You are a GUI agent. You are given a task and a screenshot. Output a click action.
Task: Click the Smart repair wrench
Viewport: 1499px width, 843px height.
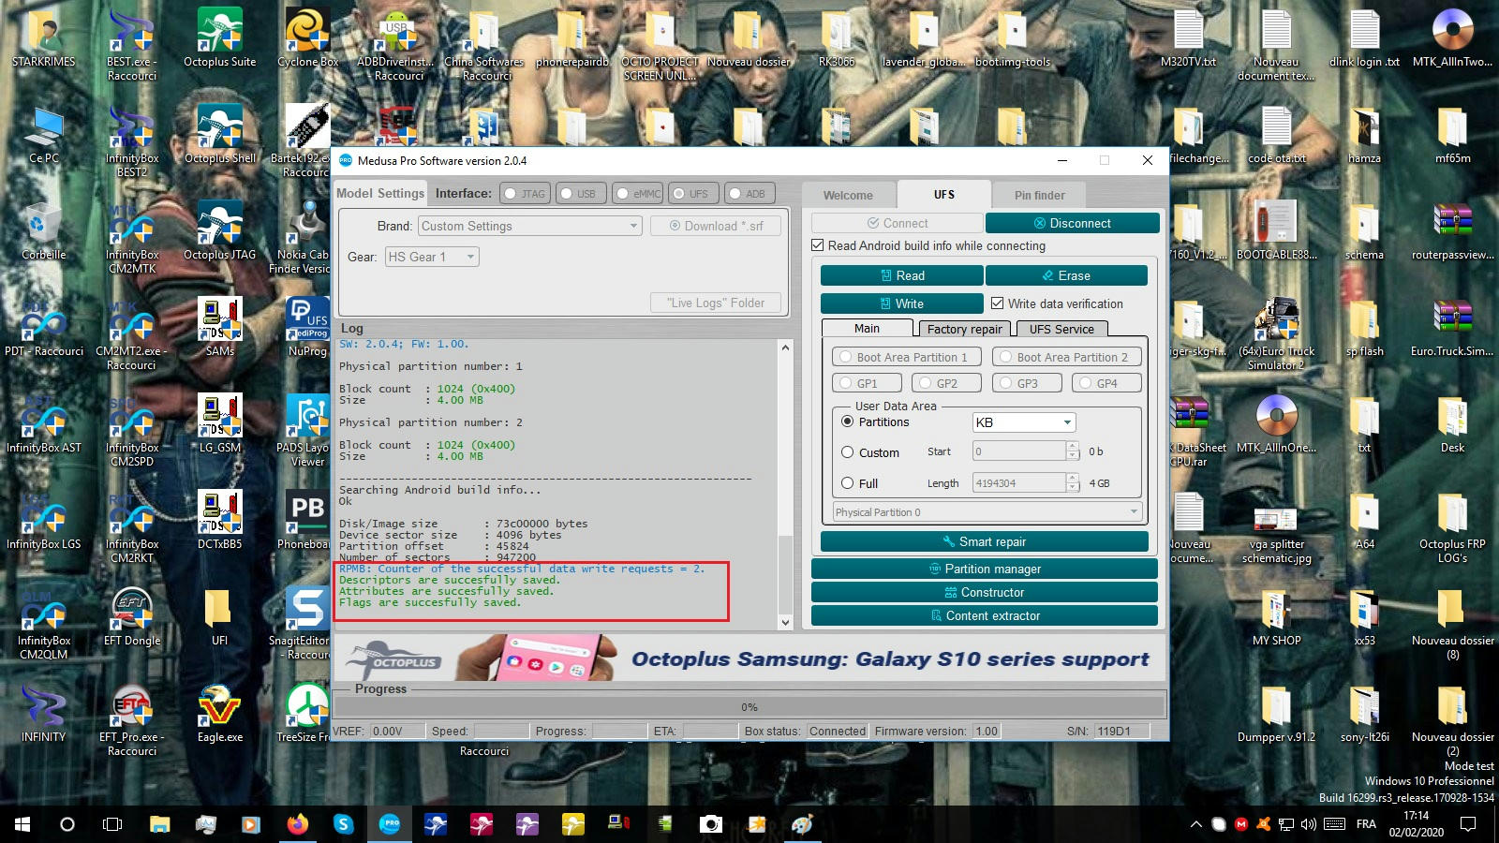pyautogui.click(x=984, y=540)
